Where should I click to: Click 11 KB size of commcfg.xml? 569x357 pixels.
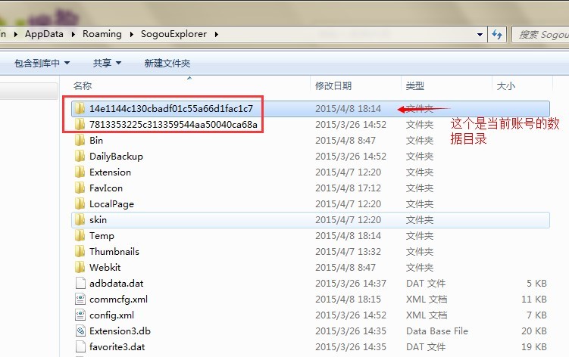tap(534, 299)
